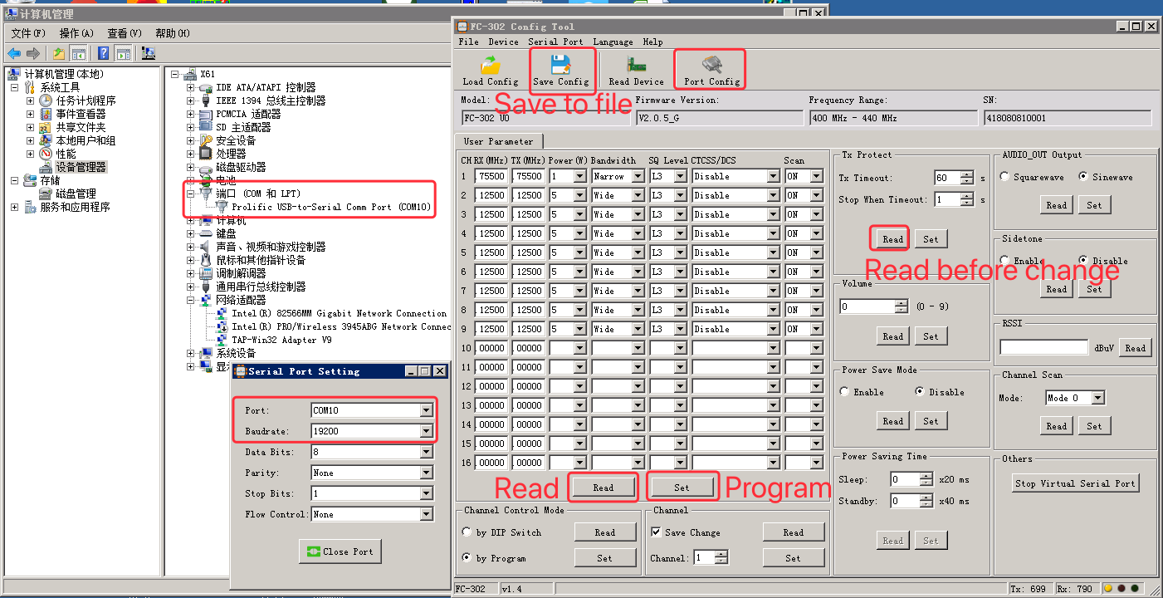Image resolution: width=1163 pixels, height=598 pixels.
Task: Choose by DIP Switch channel control mode
Action: pyautogui.click(x=467, y=532)
